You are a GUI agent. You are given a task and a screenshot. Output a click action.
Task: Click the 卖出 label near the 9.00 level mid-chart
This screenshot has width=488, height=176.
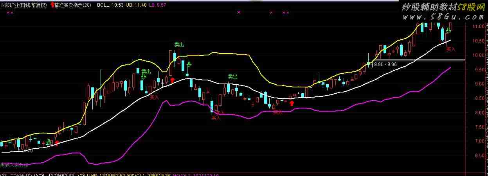coord(233,76)
